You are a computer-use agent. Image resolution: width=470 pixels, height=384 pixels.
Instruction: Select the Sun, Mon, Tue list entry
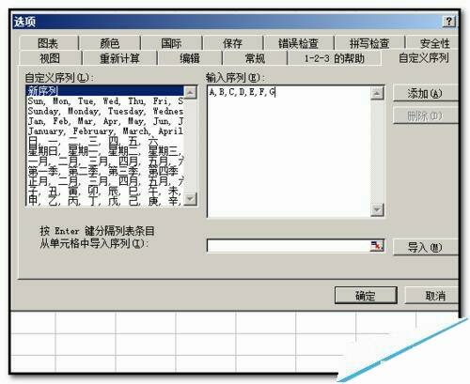pos(105,101)
